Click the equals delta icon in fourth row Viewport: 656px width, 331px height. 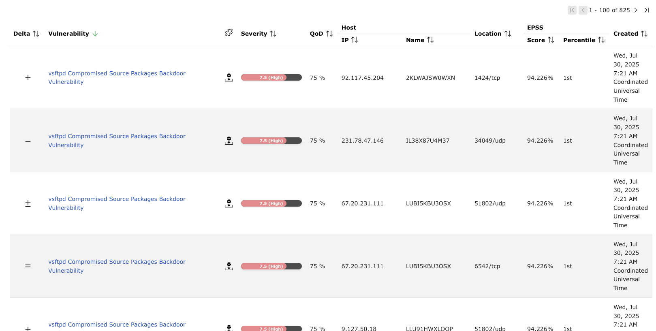point(28,266)
